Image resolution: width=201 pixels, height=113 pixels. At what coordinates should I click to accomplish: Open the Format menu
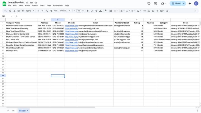click(x=35, y=6)
